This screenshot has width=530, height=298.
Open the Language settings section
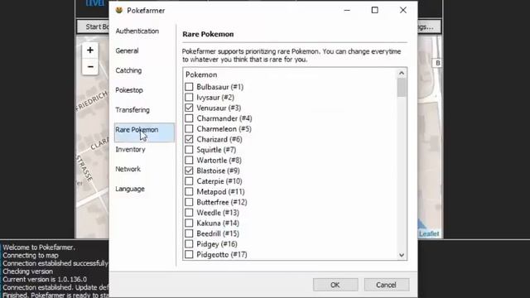tap(130, 189)
